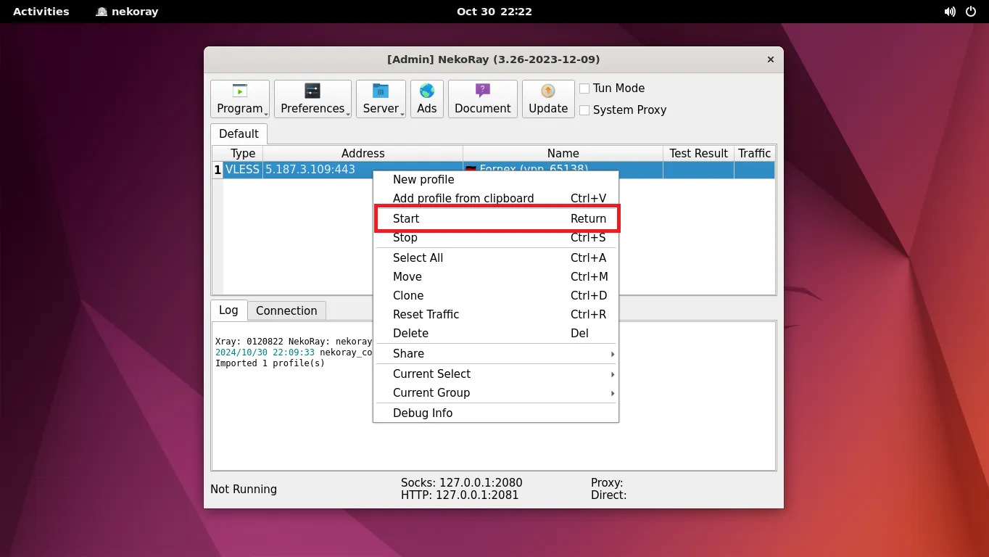Close the NekoRay window
This screenshot has height=557, width=989.
pyautogui.click(x=771, y=59)
